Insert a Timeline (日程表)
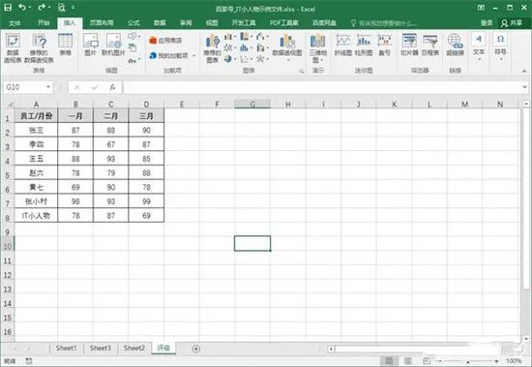Viewport: 532px width, 367px height. point(430,45)
